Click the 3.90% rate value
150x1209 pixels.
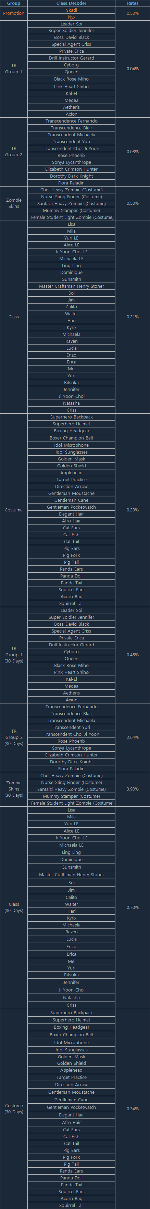133,789
